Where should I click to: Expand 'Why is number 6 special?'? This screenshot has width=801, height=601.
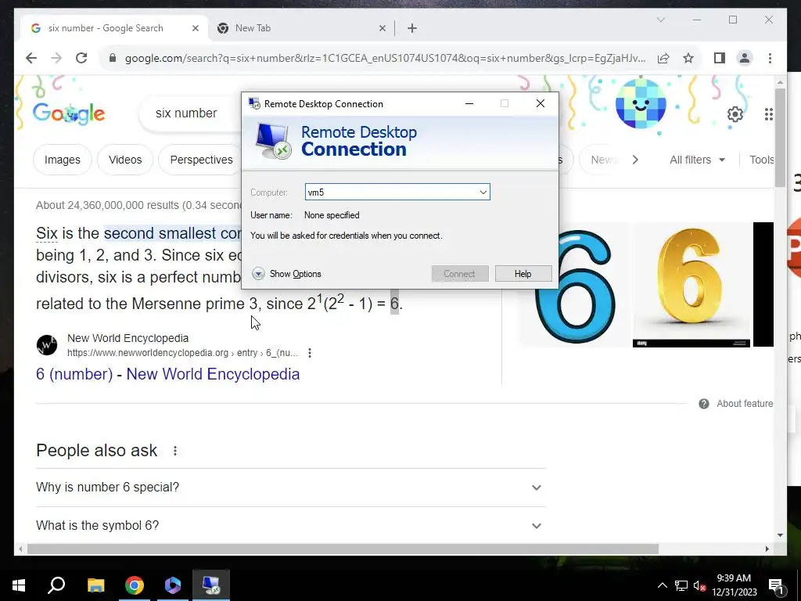(291, 488)
